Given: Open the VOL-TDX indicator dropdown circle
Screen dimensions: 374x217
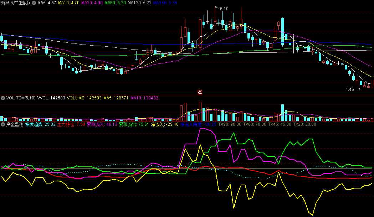Looking at the screenshot, I should point(3,98).
